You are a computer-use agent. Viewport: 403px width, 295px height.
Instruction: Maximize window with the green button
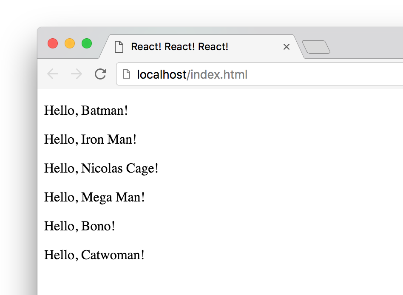coord(87,43)
